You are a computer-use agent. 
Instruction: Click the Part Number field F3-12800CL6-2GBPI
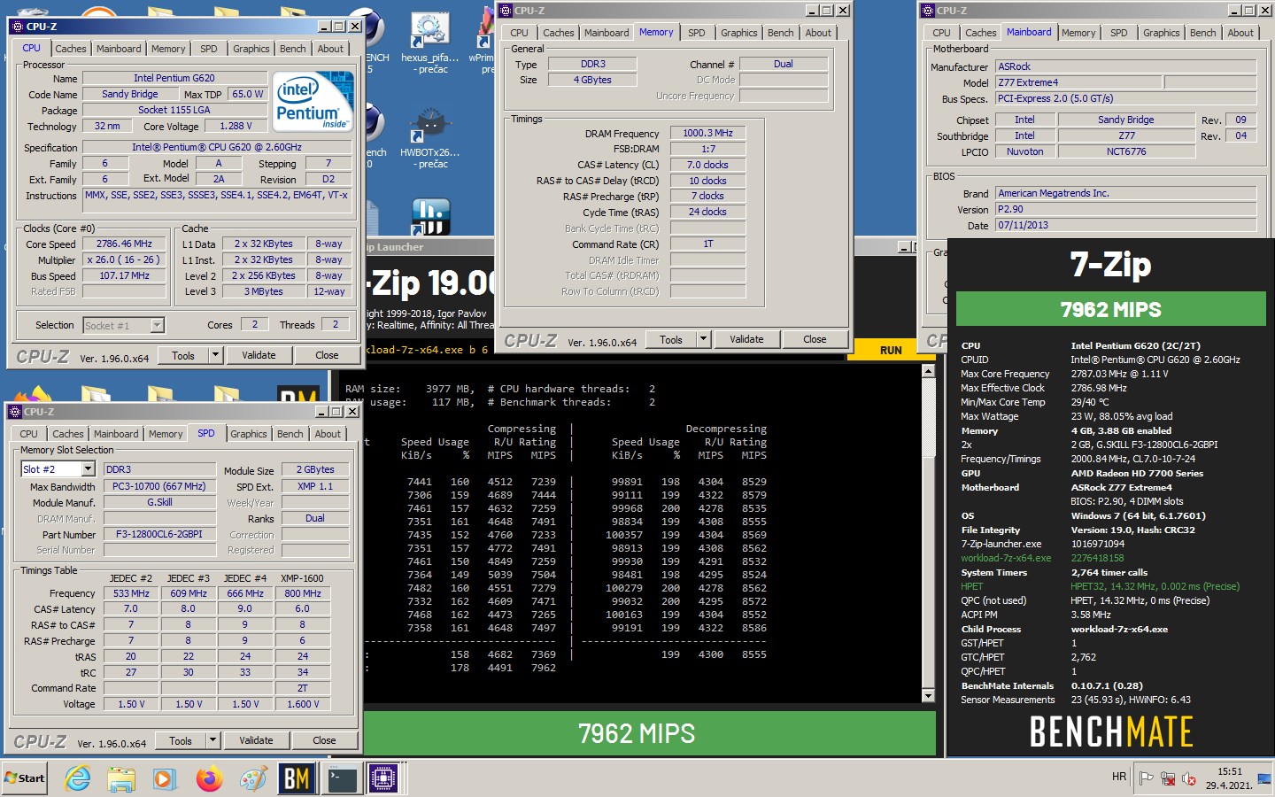click(159, 534)
